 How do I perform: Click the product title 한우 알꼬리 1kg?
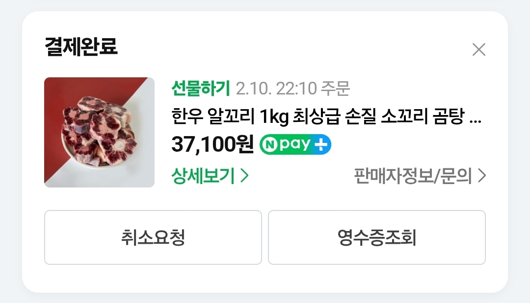(x=230, y=117)
